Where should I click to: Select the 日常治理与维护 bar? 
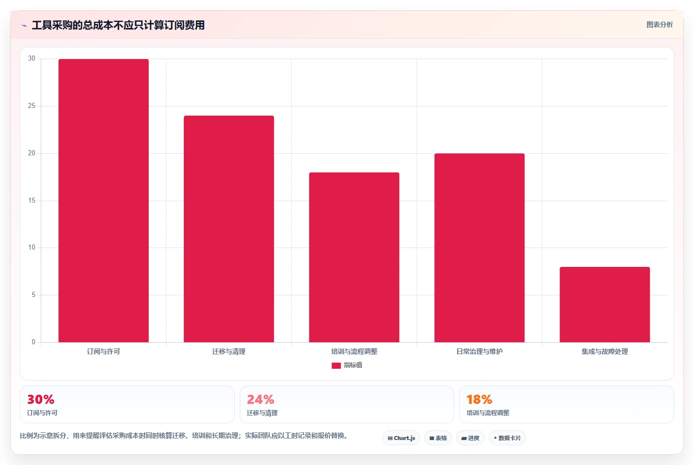point(479,248)
